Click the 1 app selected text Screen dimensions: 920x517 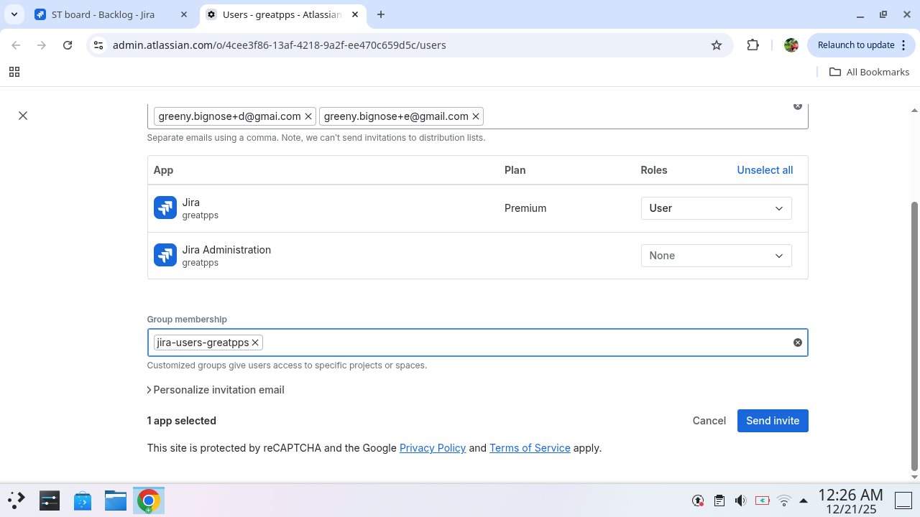pyautogui.click(x=181, y=421)
